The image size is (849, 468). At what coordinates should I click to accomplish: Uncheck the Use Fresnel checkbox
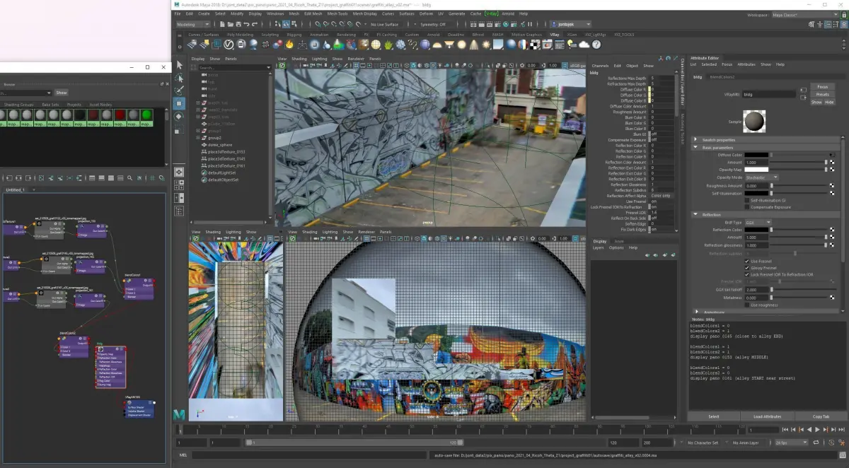coord(747,261)
